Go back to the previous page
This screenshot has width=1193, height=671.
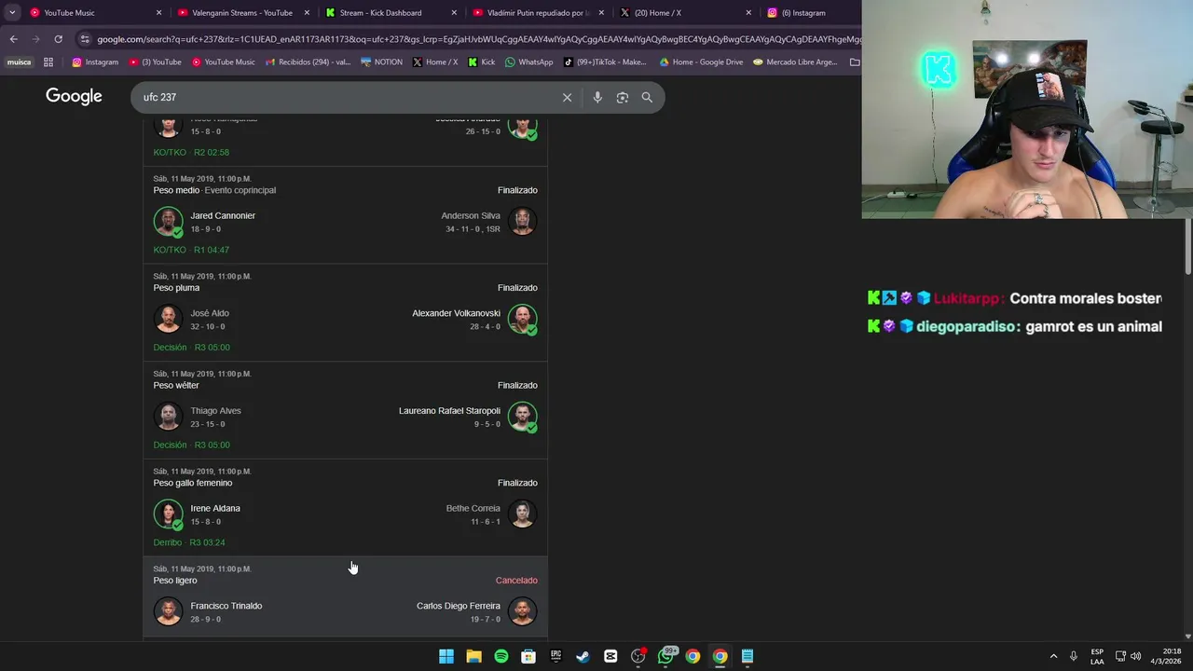click(x=13, y=39)
